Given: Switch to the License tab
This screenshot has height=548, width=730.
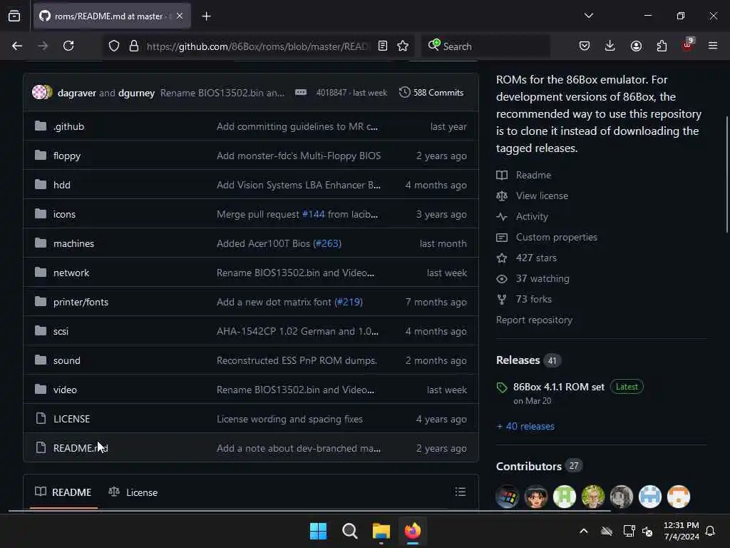Looking at the screenshot, I should coord(133,492).
